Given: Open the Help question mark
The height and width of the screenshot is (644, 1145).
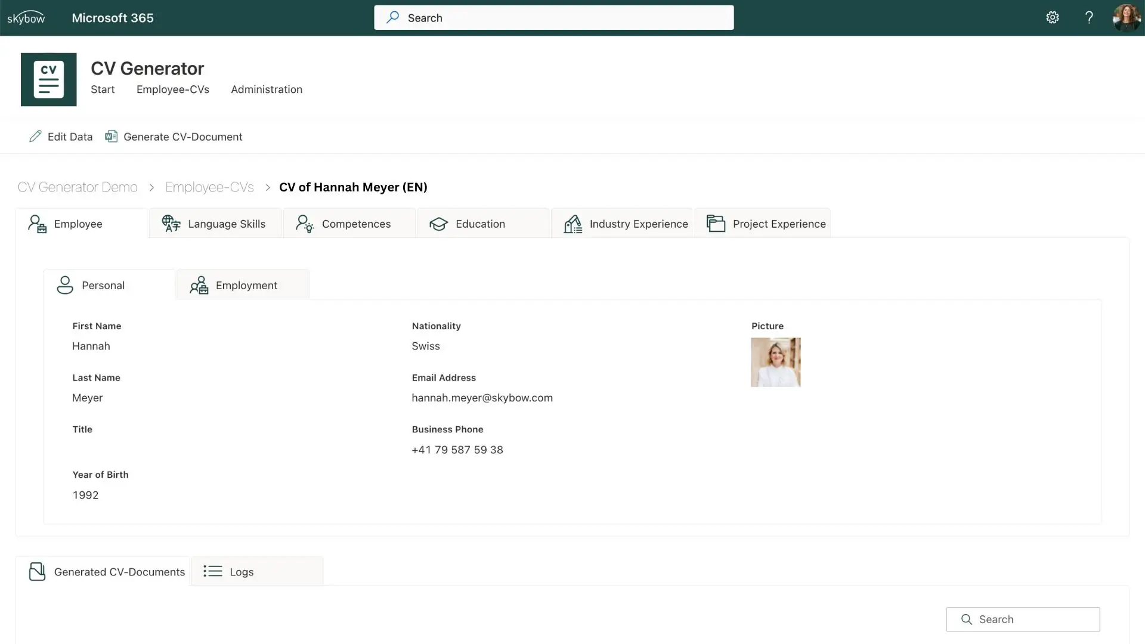Looking at the screenshot, I should [x=1089, y=17].
